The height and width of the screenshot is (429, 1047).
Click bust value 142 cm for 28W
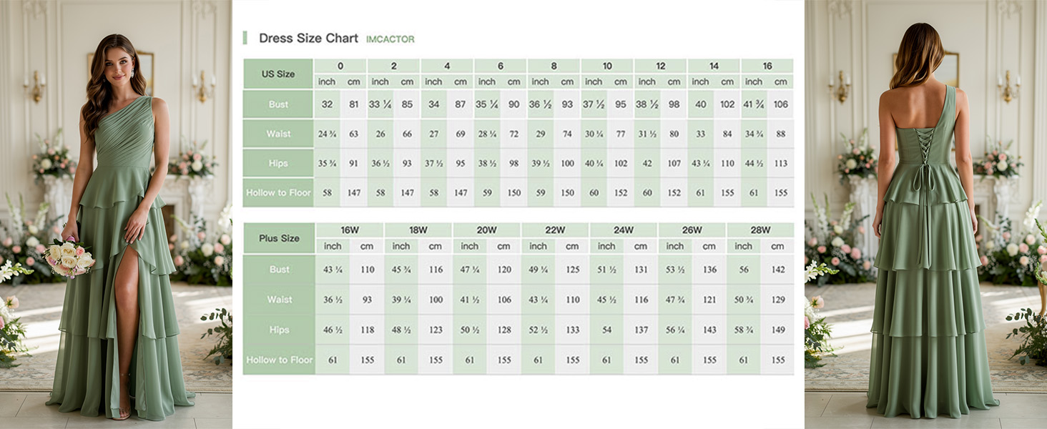pos(777,270)
